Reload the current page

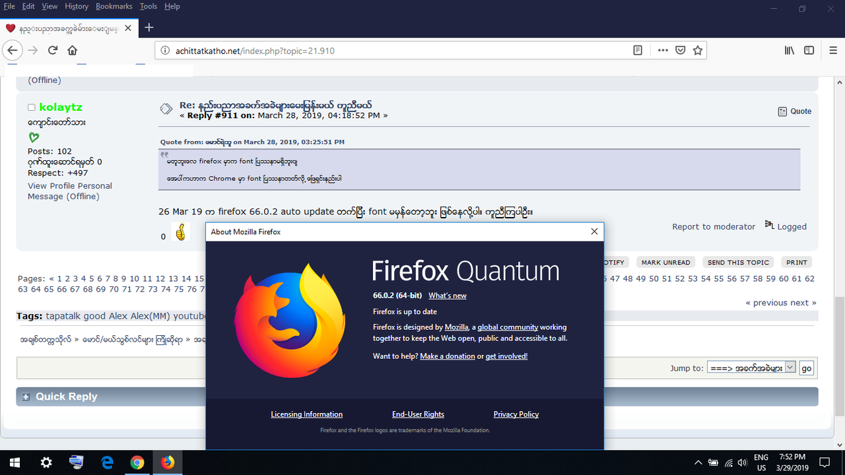(52, 50)
